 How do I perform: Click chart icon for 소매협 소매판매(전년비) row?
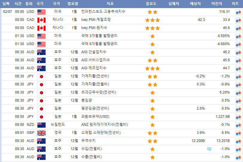(x=238, y=133)
